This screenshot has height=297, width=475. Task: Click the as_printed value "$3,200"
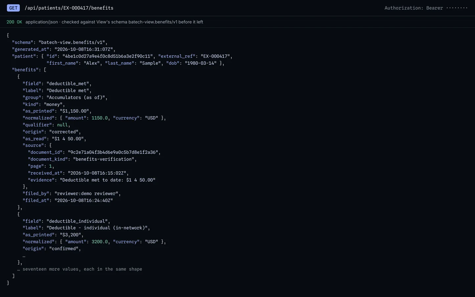click(x=70, y=235)
